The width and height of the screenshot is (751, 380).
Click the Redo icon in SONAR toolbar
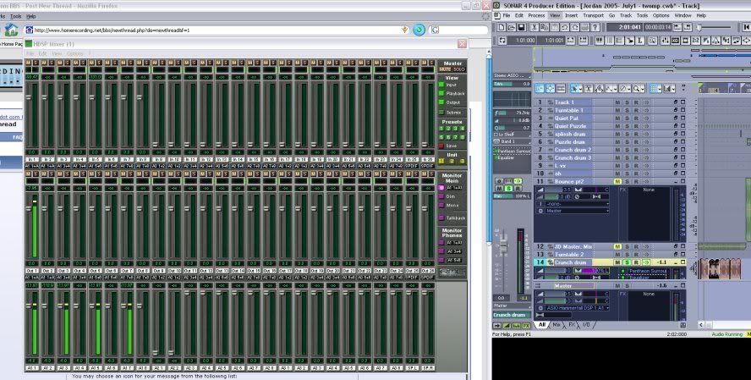[x=575, y=28]
